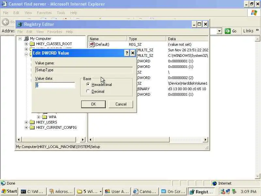Open Internet Explorer Tools menu
Viewport: 261px width, 196px height.
(61, 13)
